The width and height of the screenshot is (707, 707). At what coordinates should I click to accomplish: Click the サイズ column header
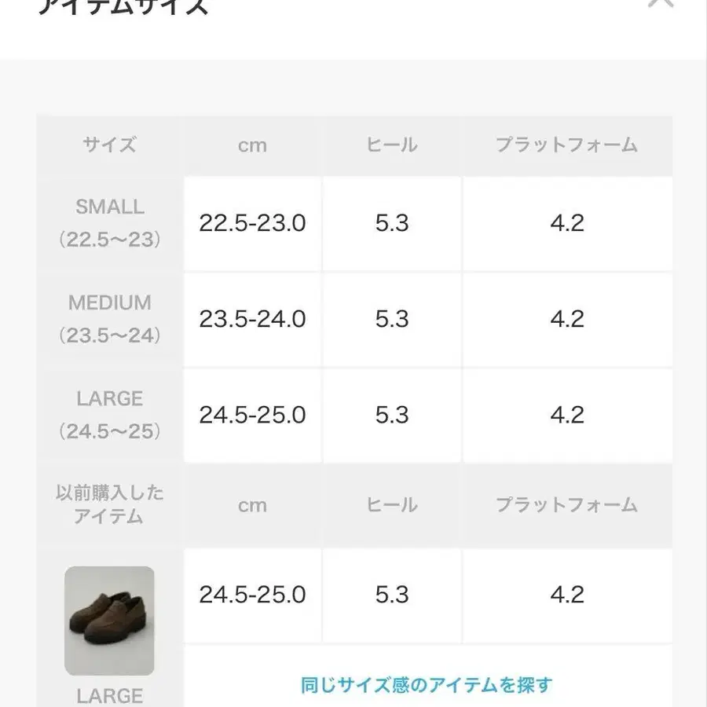[x=110, y=145]
